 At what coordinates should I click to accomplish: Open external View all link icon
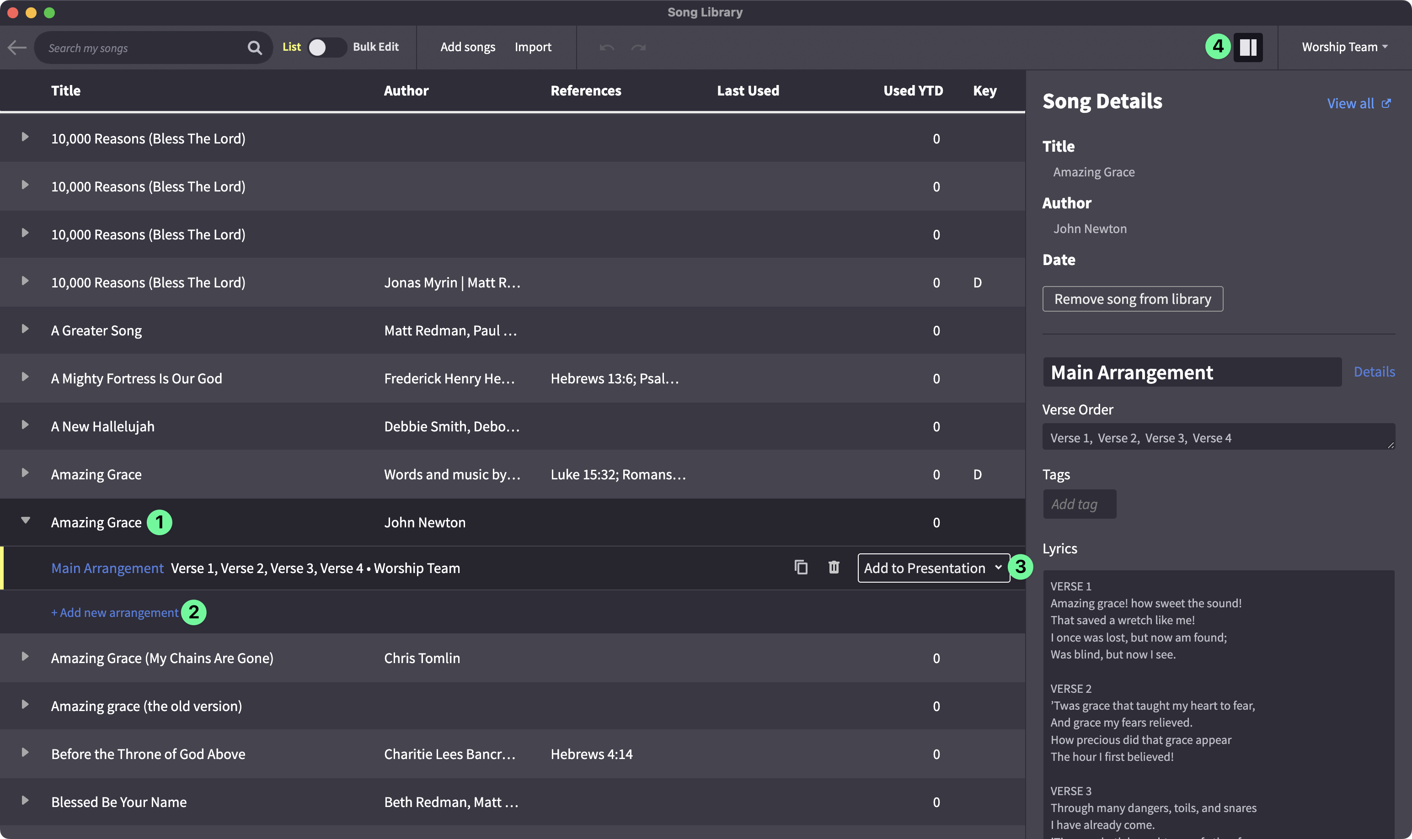coord(1386,103)
